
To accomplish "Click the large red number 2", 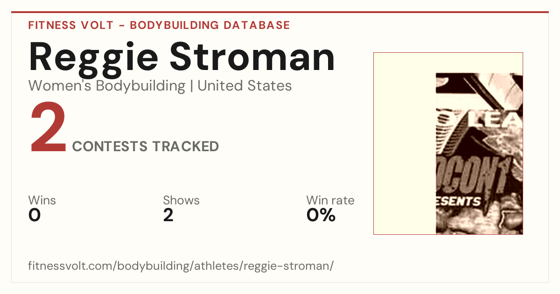I will coord(48,128).
